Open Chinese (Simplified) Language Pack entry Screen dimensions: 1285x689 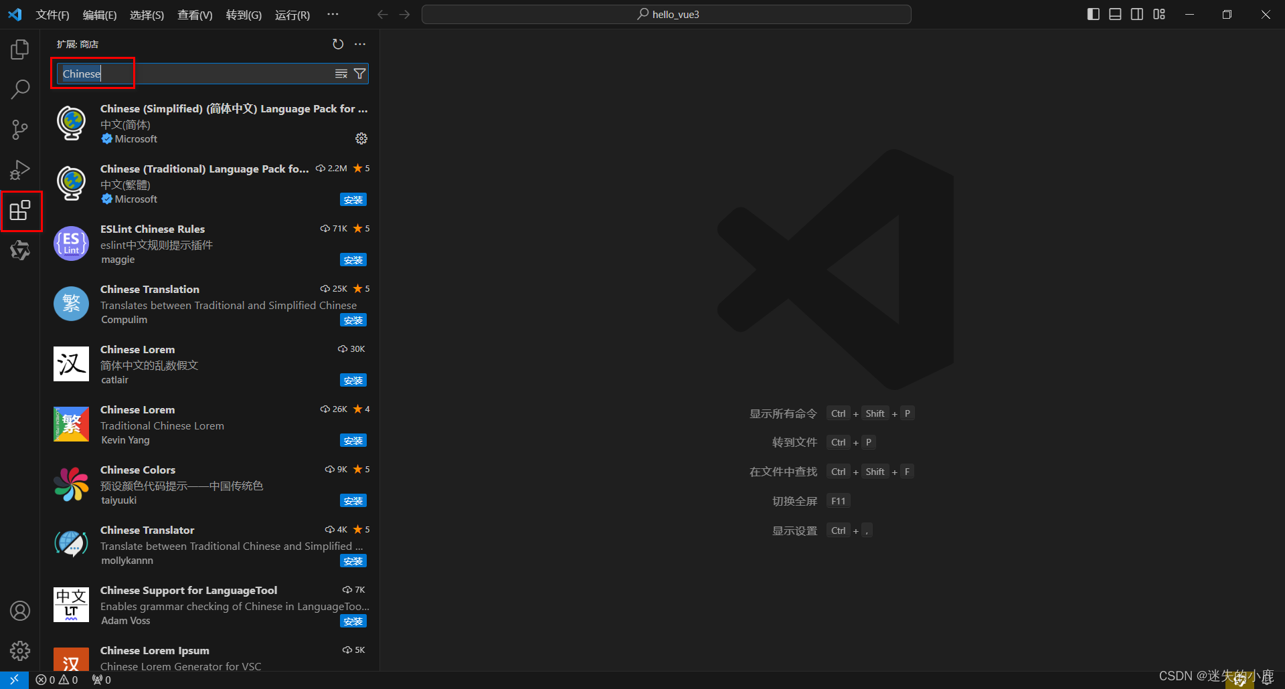tap(210, 124)
